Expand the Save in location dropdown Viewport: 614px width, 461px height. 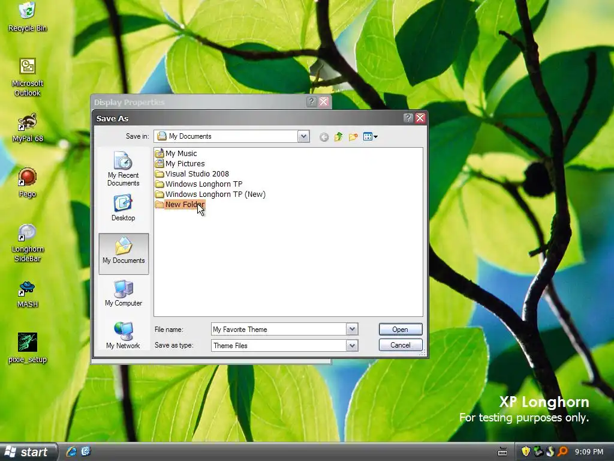point(303,136)
